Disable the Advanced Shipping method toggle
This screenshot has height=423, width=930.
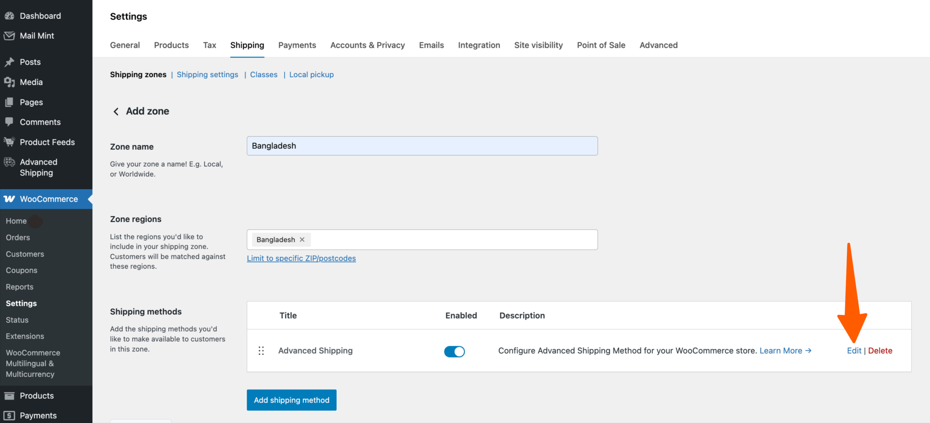[454, 351]
